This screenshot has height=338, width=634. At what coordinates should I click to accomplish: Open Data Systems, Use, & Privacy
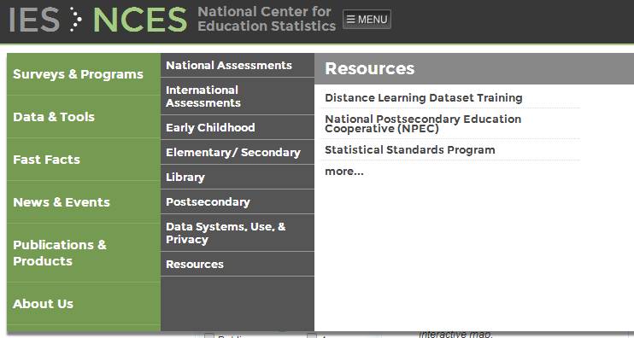238,233
